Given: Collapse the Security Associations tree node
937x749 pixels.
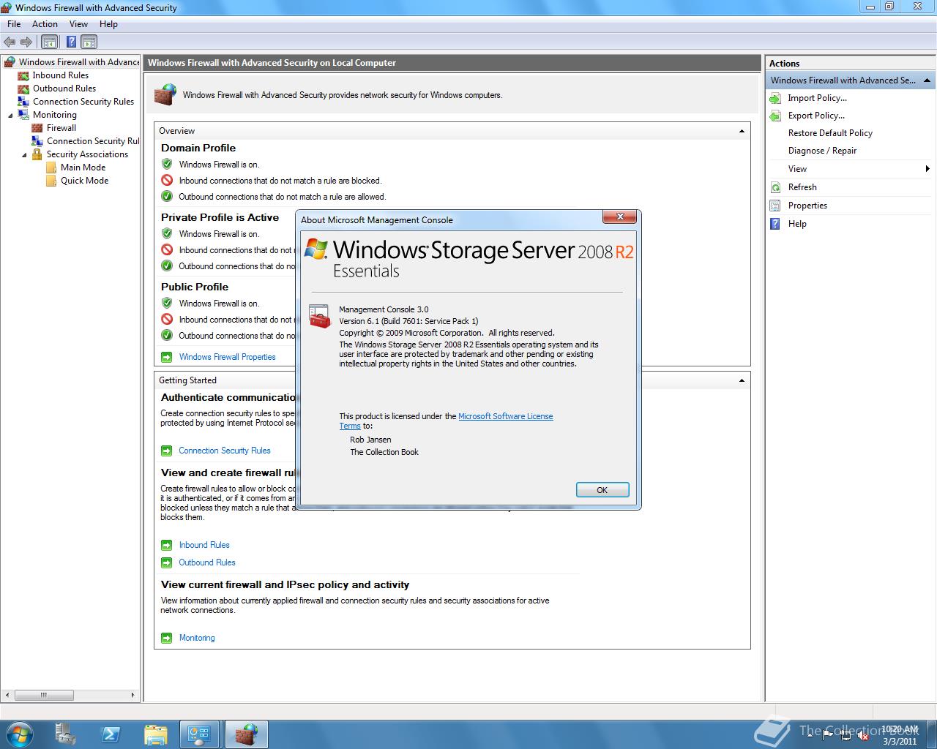Looking at the screenshot, I should 24,154.
